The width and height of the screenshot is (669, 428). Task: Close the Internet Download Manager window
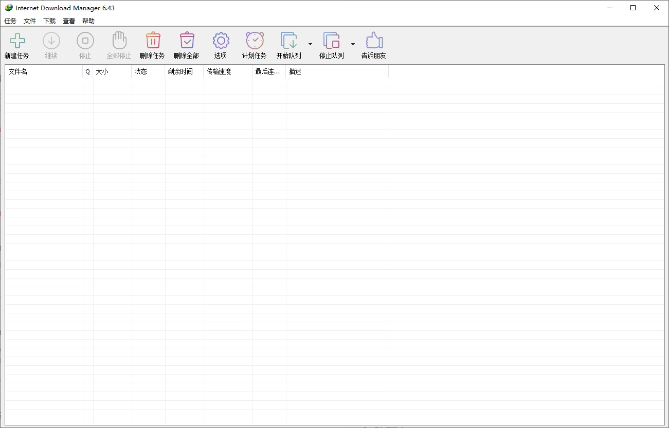pyautogui.click(x=657, y=8)
